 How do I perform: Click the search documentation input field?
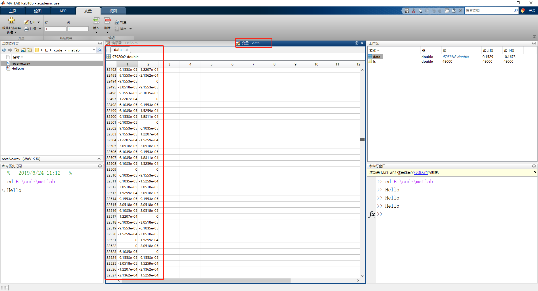[x=489, y=11]
